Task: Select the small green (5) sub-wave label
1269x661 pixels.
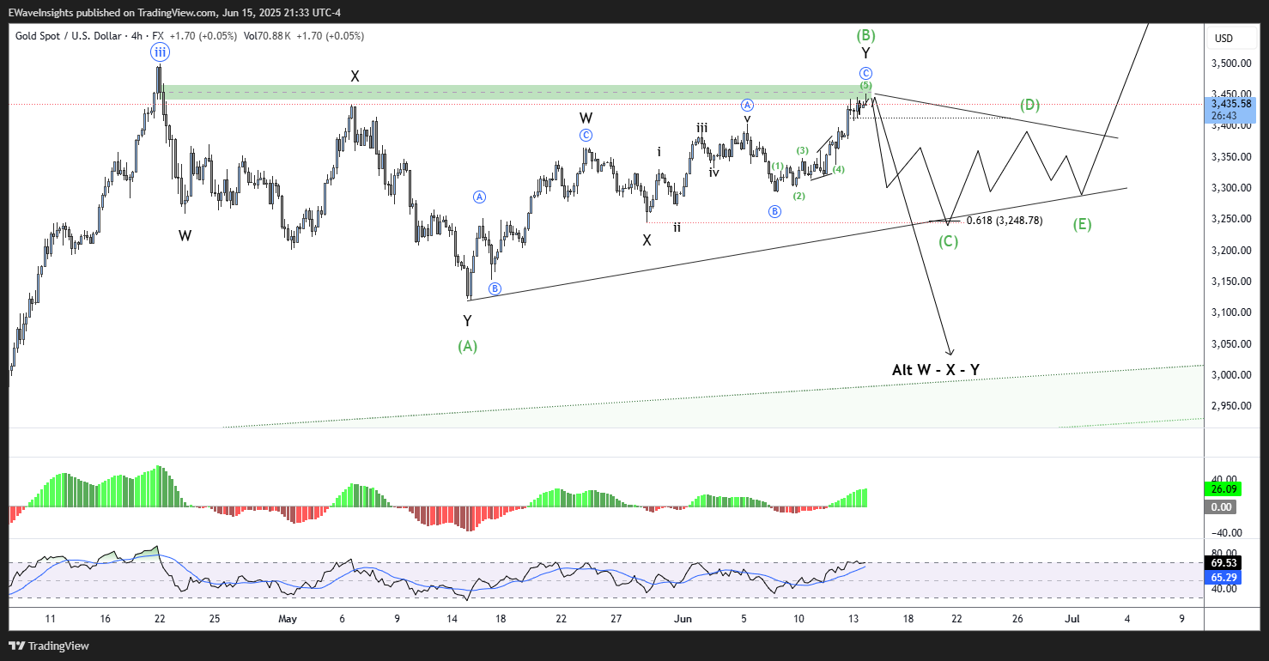Action: 865,86
